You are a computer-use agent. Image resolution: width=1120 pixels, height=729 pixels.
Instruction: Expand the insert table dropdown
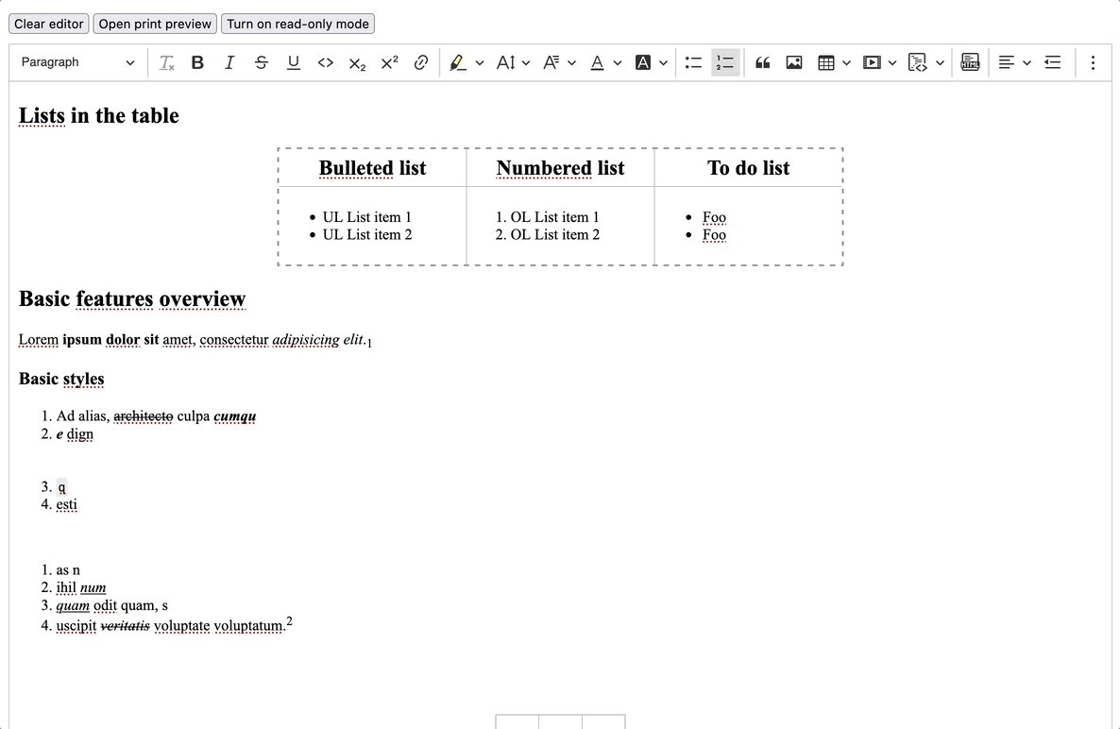click(x=847, y=62)
